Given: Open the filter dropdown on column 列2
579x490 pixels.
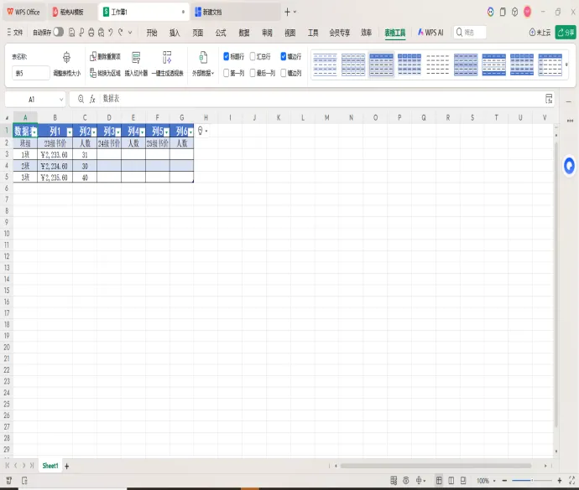Looking at the screenshot, I should pyautogui.click(x=94, y=132).
